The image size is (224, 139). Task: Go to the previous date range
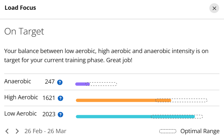coord(7,131)
